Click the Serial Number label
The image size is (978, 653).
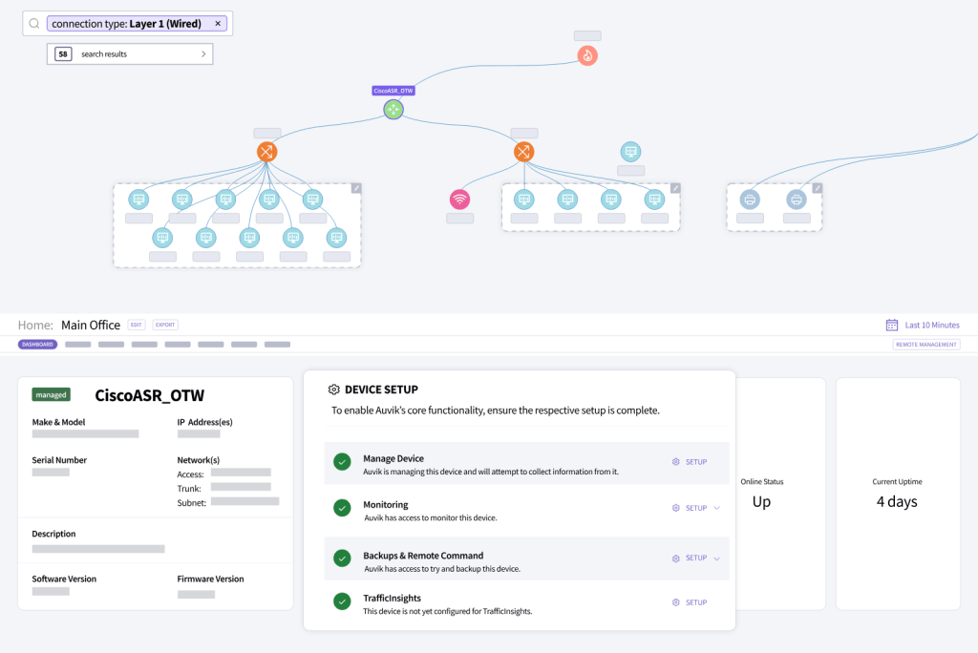click(59, 460)
